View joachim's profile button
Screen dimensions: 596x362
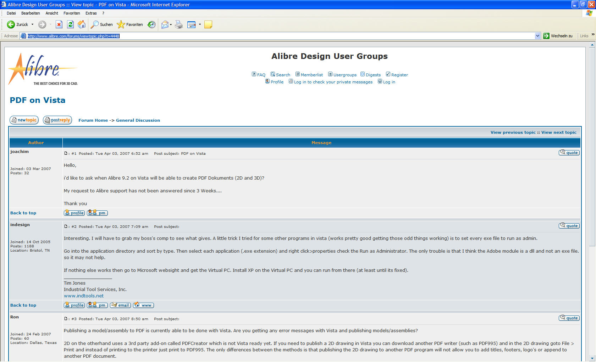tap(74, 213)
